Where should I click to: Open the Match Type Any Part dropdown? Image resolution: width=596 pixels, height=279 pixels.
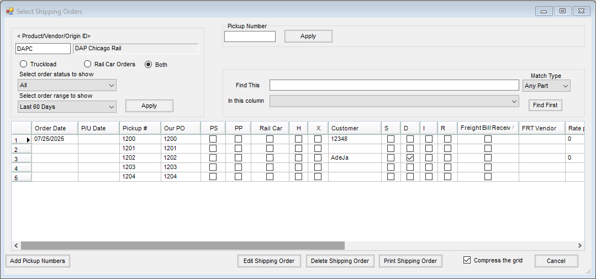[x=547, y=86]
